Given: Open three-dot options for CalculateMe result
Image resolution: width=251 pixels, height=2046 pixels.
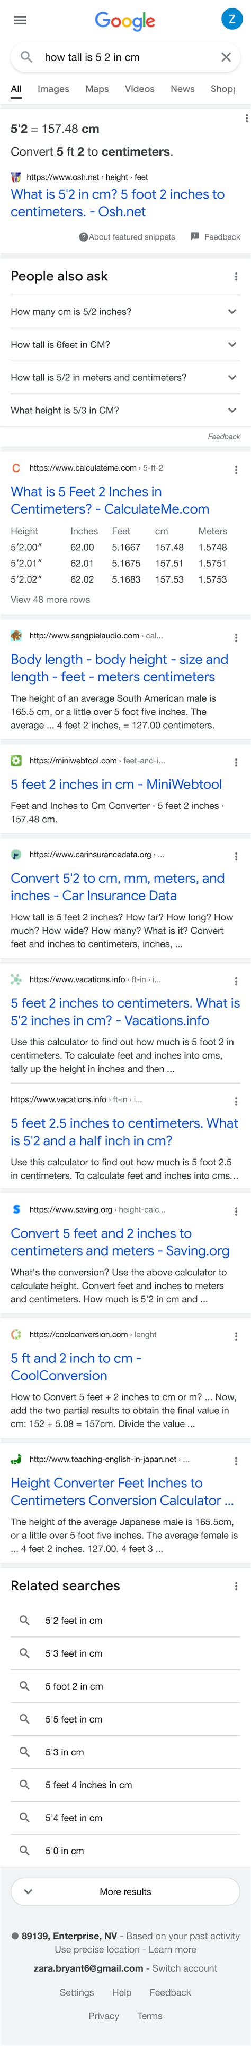Looking at the screenshot, I should [x=236, y=470].
